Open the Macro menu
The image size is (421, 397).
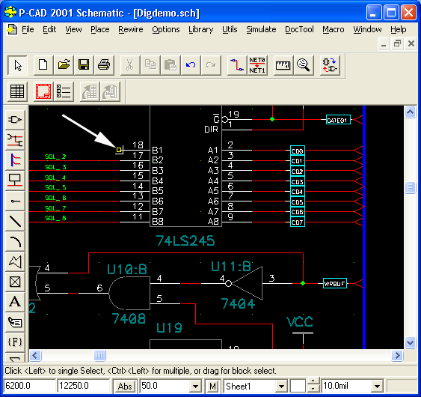coord(334,29)
